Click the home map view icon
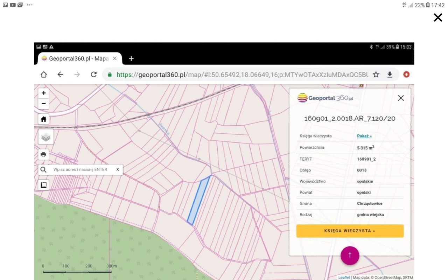The height and width of the screenshot is (280, 448). (44, 119)
